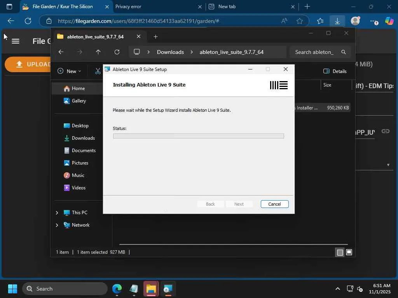Image resolution: width=398 pixels, height=298 pixels.
Task: Select Network in sidebar
Action: (80, 225)
